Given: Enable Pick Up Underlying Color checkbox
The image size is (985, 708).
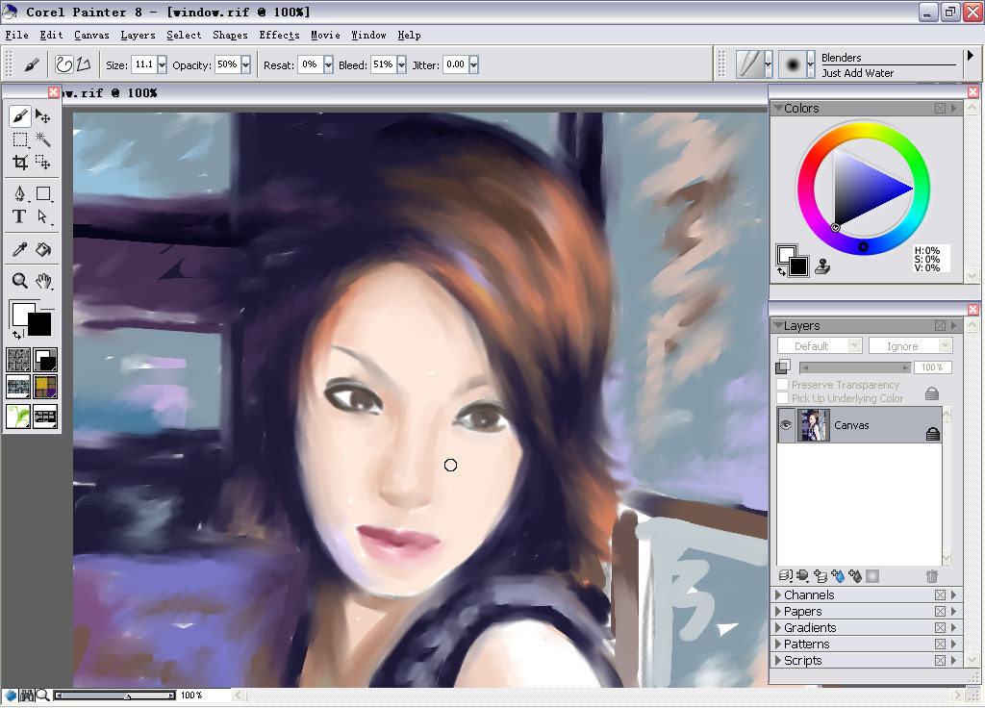Looking at the screenshot, I should click(x=783, y=398).
